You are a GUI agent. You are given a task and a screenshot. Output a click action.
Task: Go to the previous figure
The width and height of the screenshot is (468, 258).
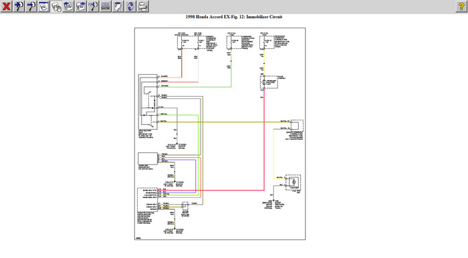point(68,6)
